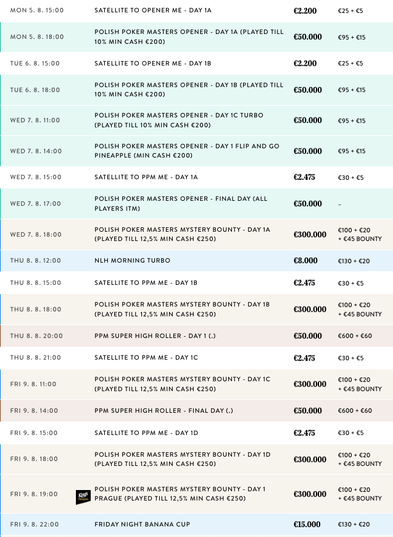Click the €15.000 Banana Cup guarantee

[307, 525]
